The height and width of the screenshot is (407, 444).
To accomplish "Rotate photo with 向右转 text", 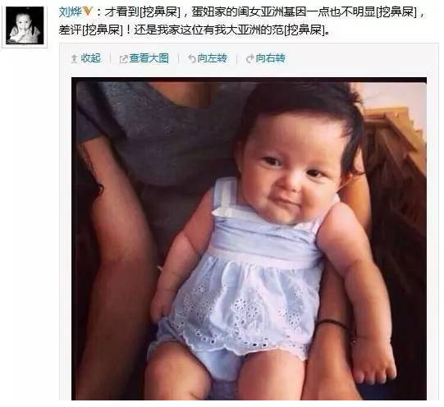I will (270, 58).
